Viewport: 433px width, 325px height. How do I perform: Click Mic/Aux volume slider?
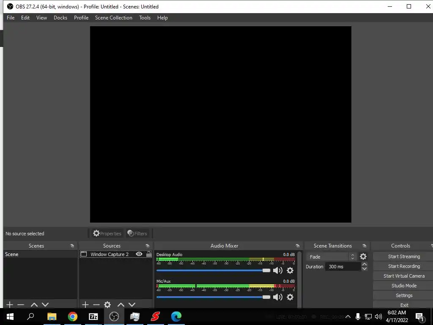coord(213,297)
